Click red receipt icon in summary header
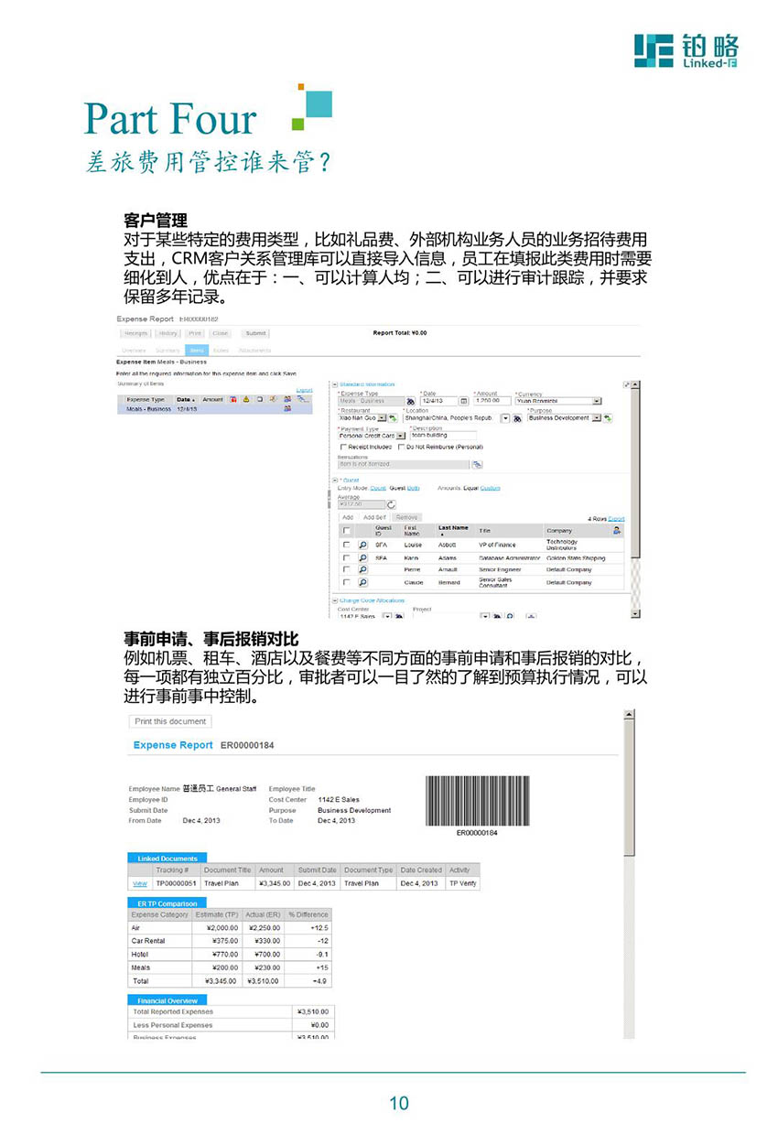The height and width of the screenshot is (1124, 778). click(x=233, y=399)
